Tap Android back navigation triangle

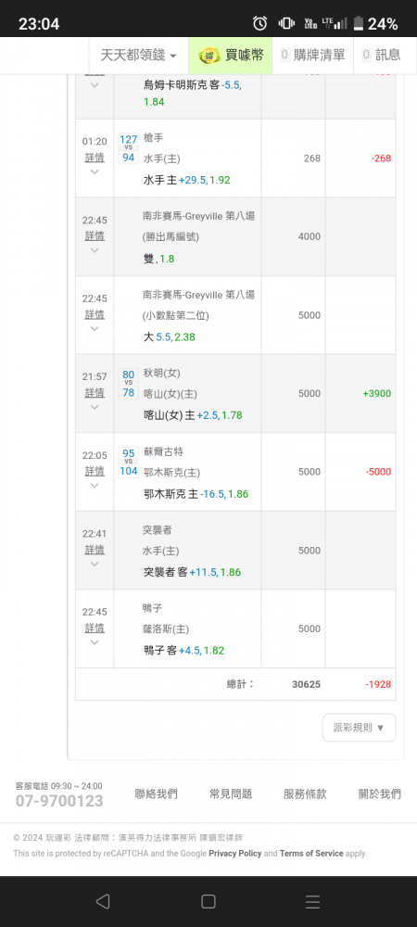click(x=103, y=901)
